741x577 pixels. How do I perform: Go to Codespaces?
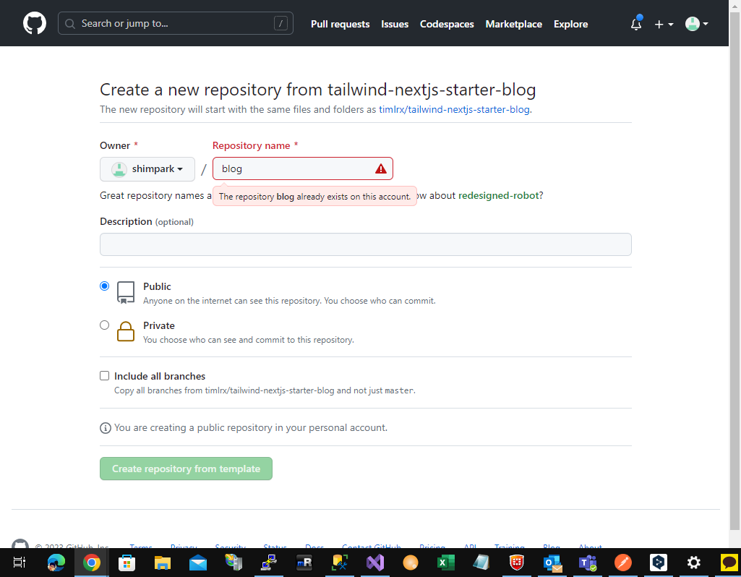[447, 24]
